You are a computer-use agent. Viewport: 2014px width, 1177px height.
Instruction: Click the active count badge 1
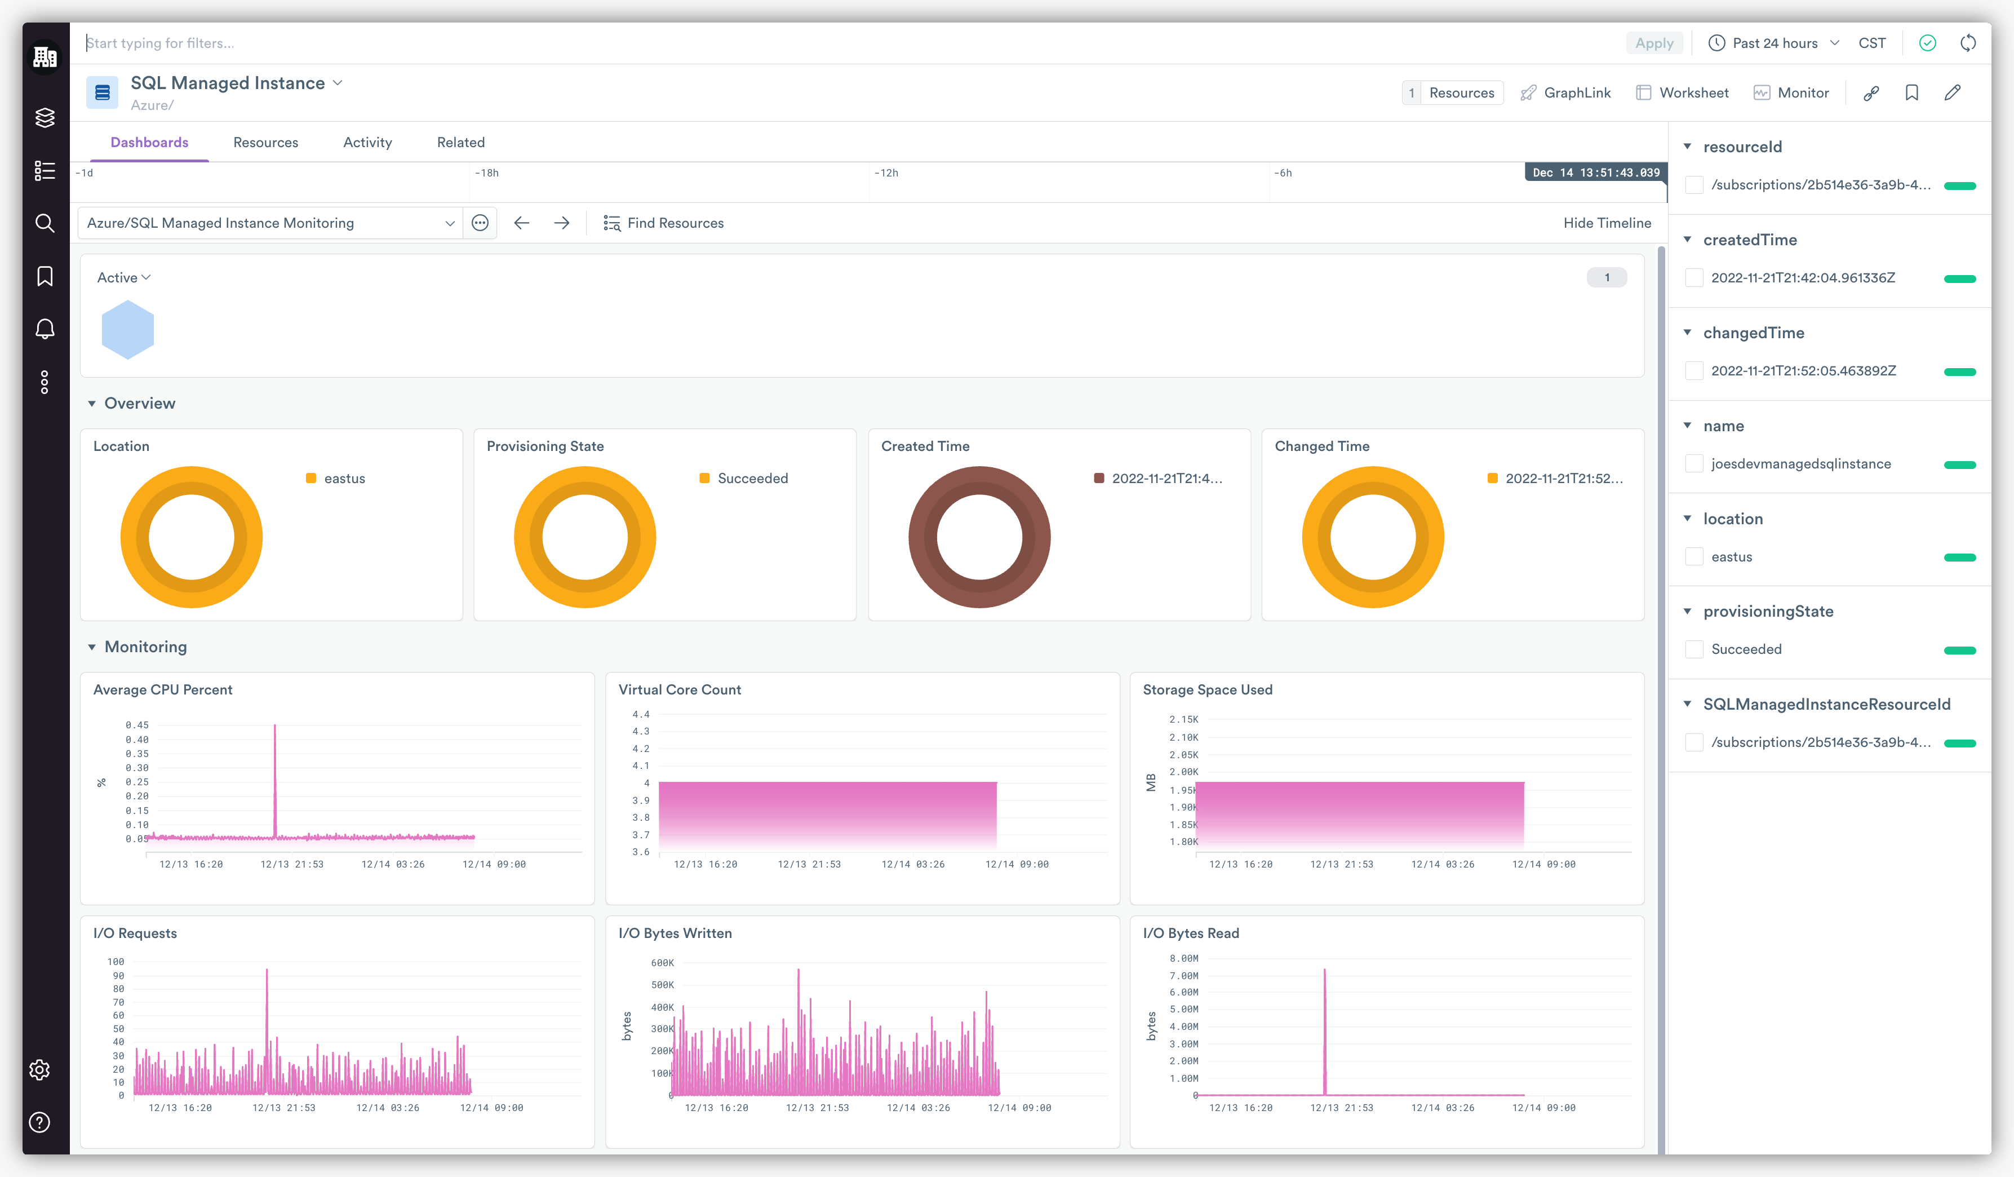[1607, 277]
